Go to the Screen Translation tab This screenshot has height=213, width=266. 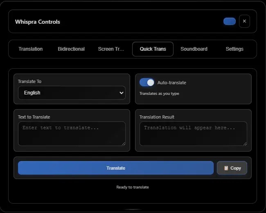tap(111, 49)
